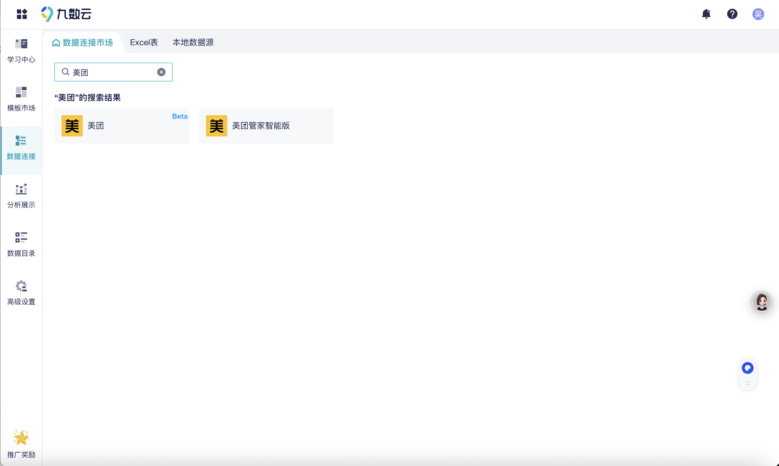Open the 高级设置 sidebar section
Viewport: 779px width, 466px height.
click(21, 292)
